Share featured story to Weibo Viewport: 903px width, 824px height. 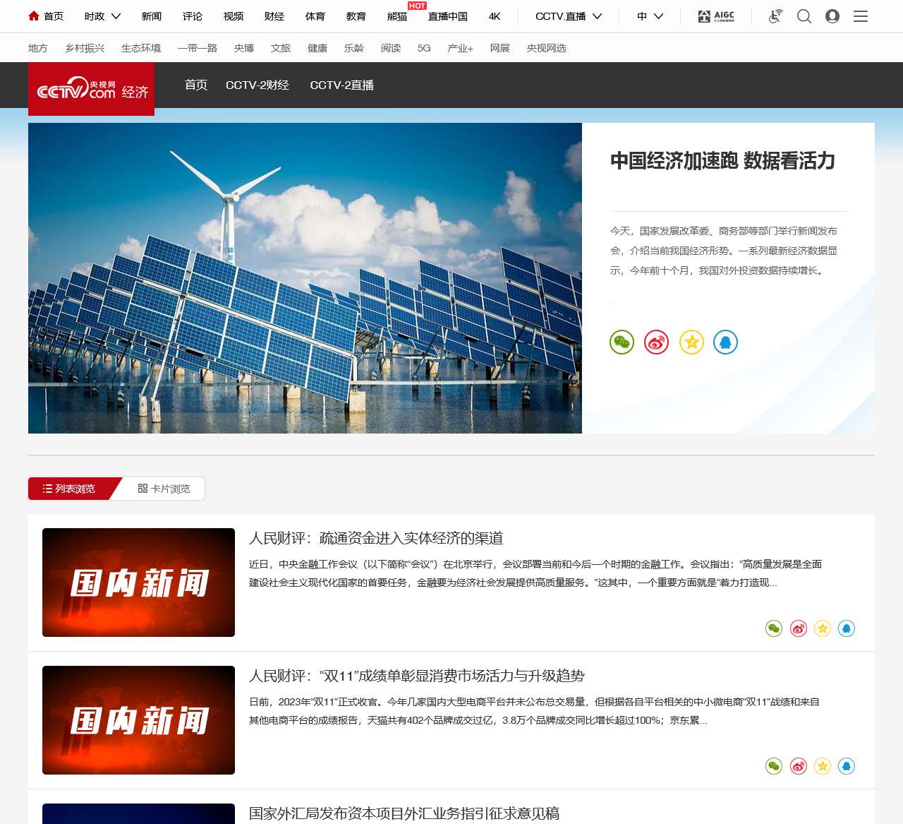pos(656,342)
